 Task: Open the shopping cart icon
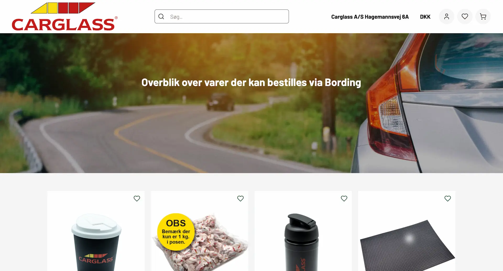tap(483, 16)
